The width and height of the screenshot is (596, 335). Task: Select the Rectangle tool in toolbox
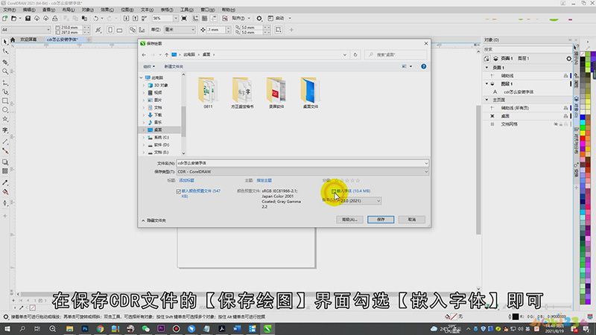[x=5, y=100]
